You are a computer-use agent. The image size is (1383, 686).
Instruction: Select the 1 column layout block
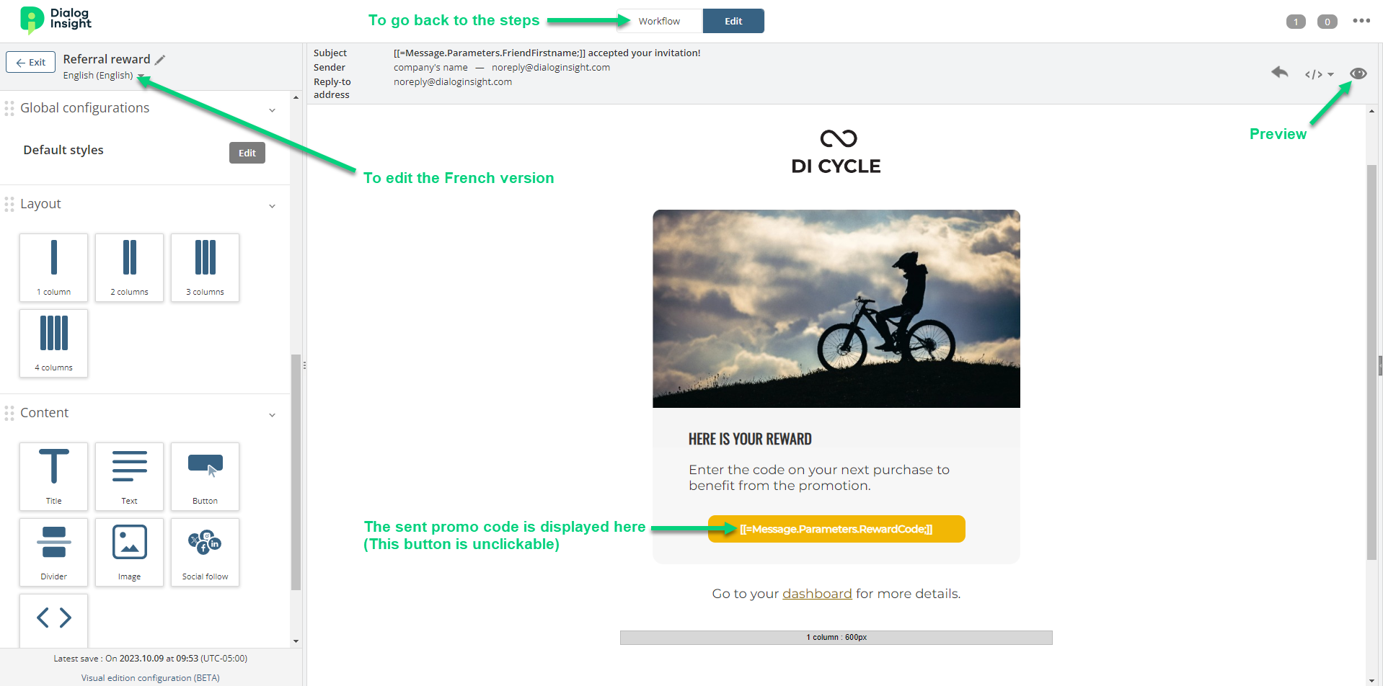[54, 267]
